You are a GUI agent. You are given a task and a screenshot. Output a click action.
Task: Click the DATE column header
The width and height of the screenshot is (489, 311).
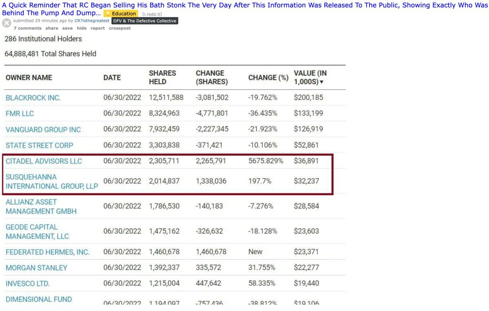point(112,77)
